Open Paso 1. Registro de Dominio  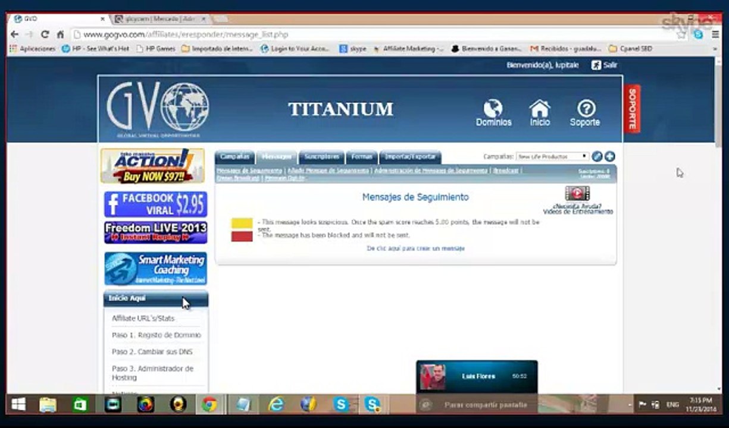tap(157, 335)
